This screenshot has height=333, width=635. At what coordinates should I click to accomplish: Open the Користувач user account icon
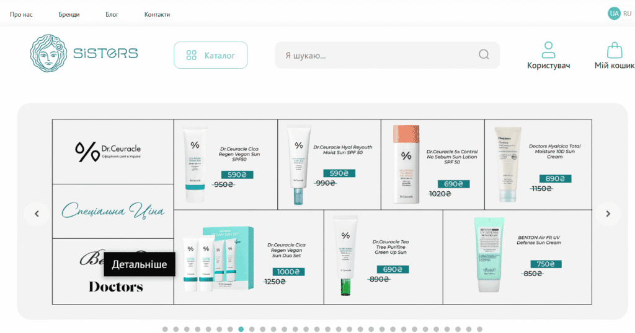548,55
